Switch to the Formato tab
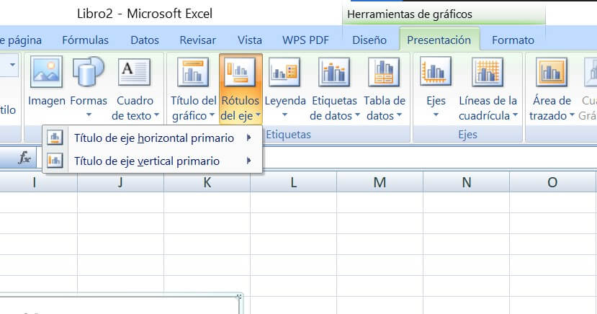The height and width of the screenshot is (314, 597). (x=513, y=40)
